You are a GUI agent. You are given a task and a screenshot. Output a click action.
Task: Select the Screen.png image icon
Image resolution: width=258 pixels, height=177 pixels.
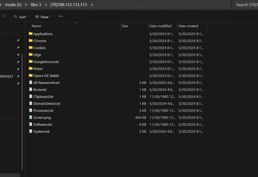click(x=31, y=117)
